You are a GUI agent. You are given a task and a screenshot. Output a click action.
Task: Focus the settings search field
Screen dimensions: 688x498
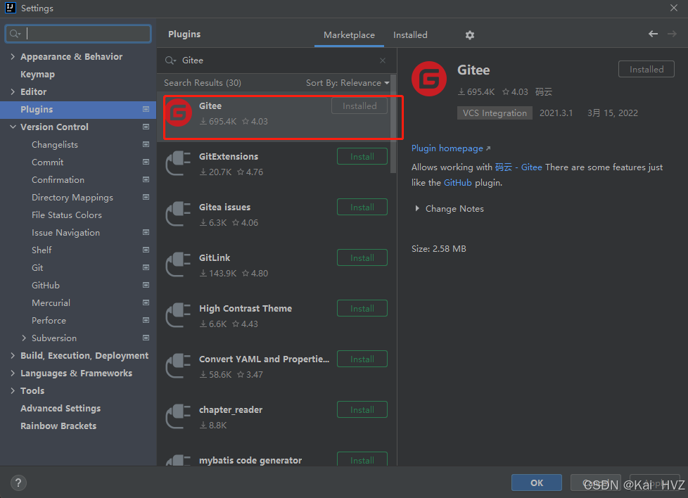pos(78,34)
